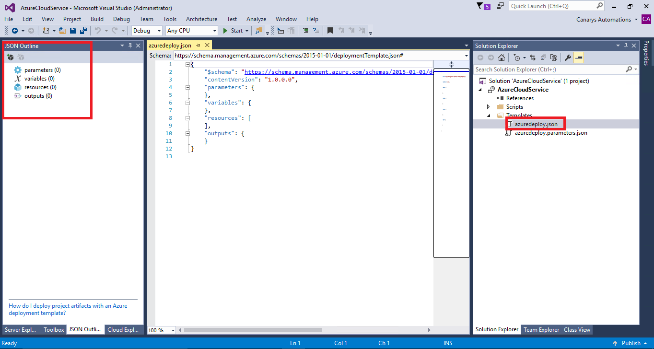
Task: Toggle Preview Selected Items in Solution Explorer
Action: [x=579, y=58]
